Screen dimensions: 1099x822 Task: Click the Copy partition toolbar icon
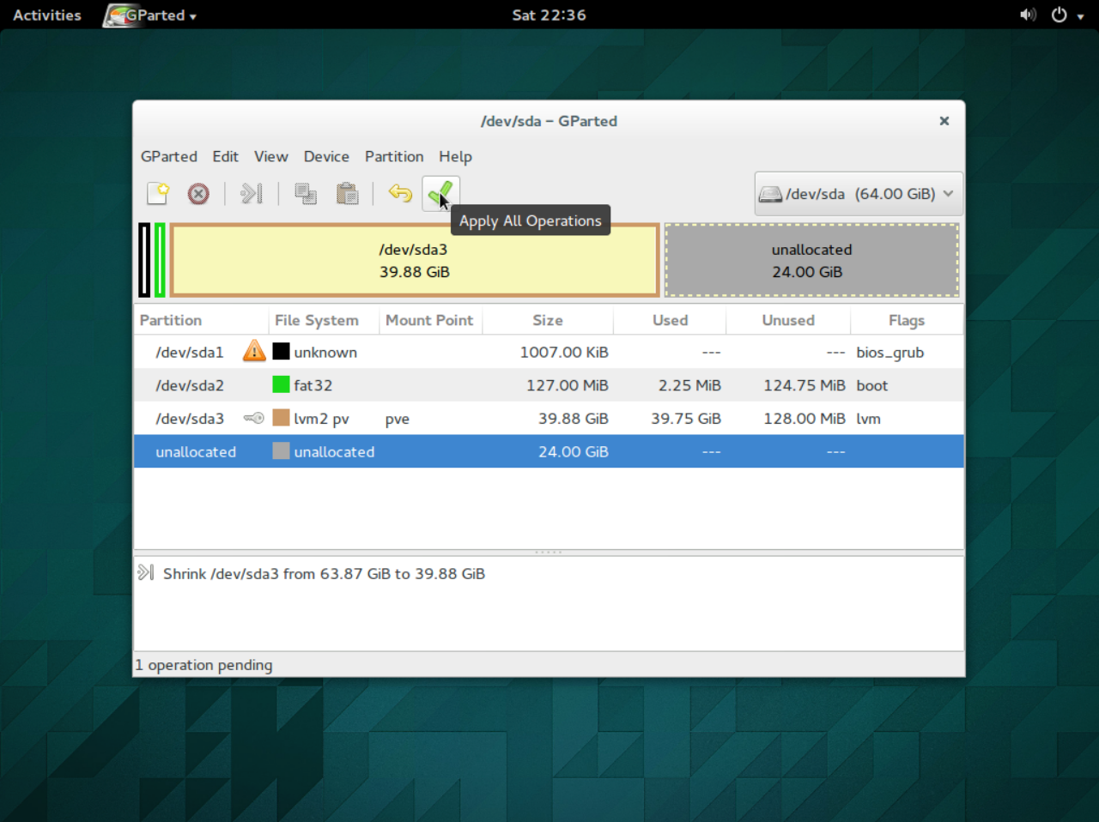306,194
